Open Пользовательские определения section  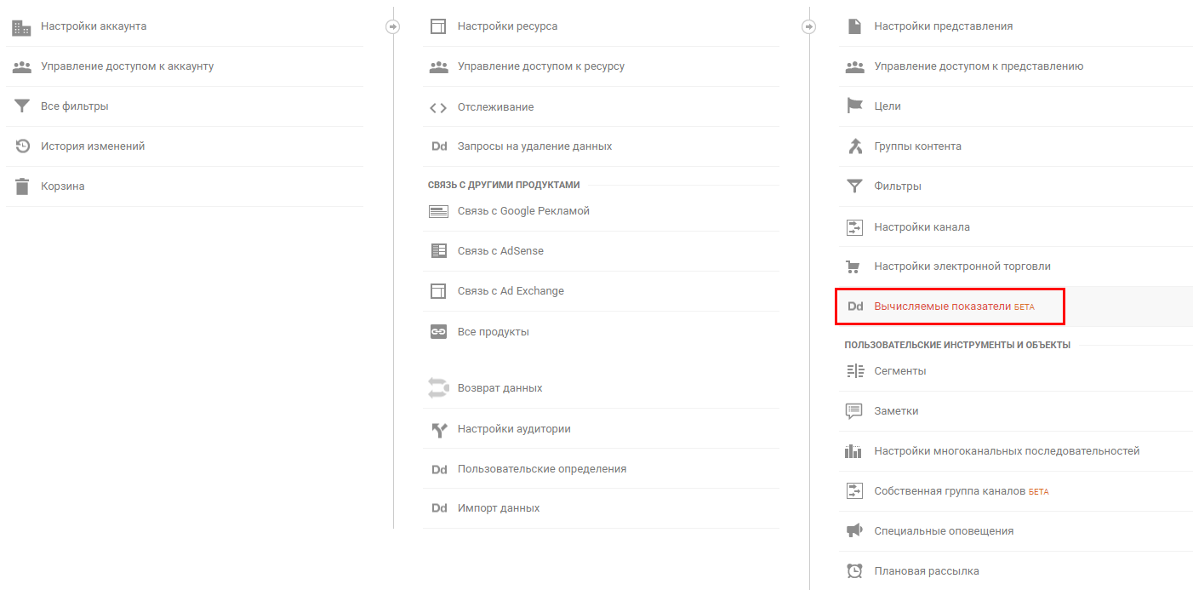tap(541, 469)
